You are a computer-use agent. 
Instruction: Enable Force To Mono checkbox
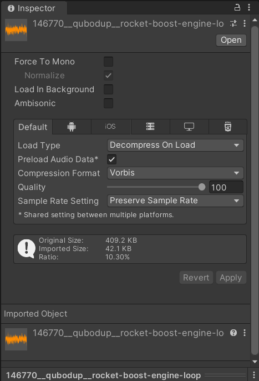pos(108,62)
